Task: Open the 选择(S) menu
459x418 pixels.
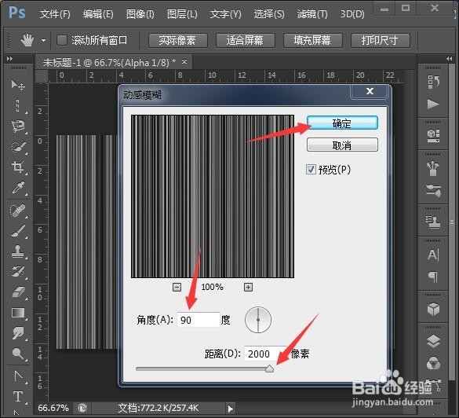Action: [x=268, y=14]
